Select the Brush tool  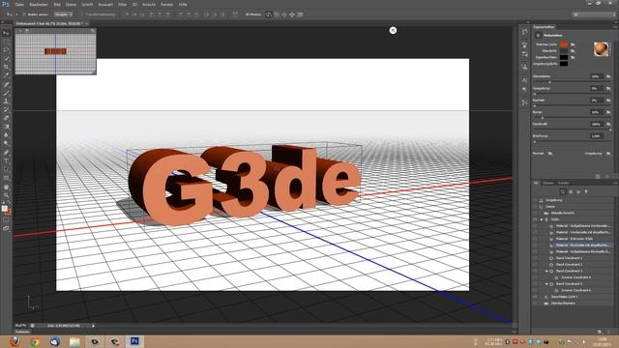click(6, 93)
